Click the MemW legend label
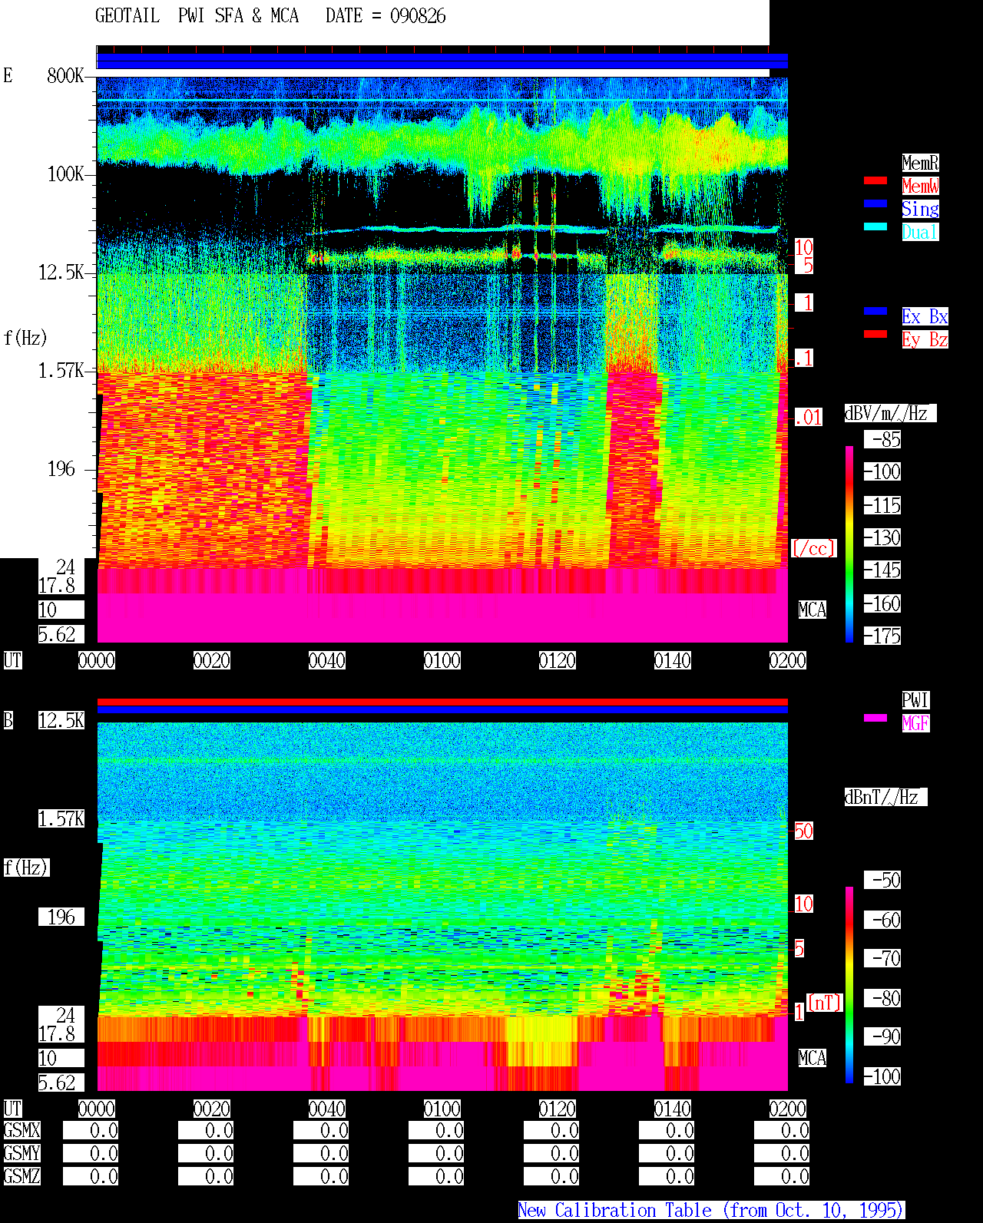The width and height of the screenshot is (983, 1223). tap(920, 186)
